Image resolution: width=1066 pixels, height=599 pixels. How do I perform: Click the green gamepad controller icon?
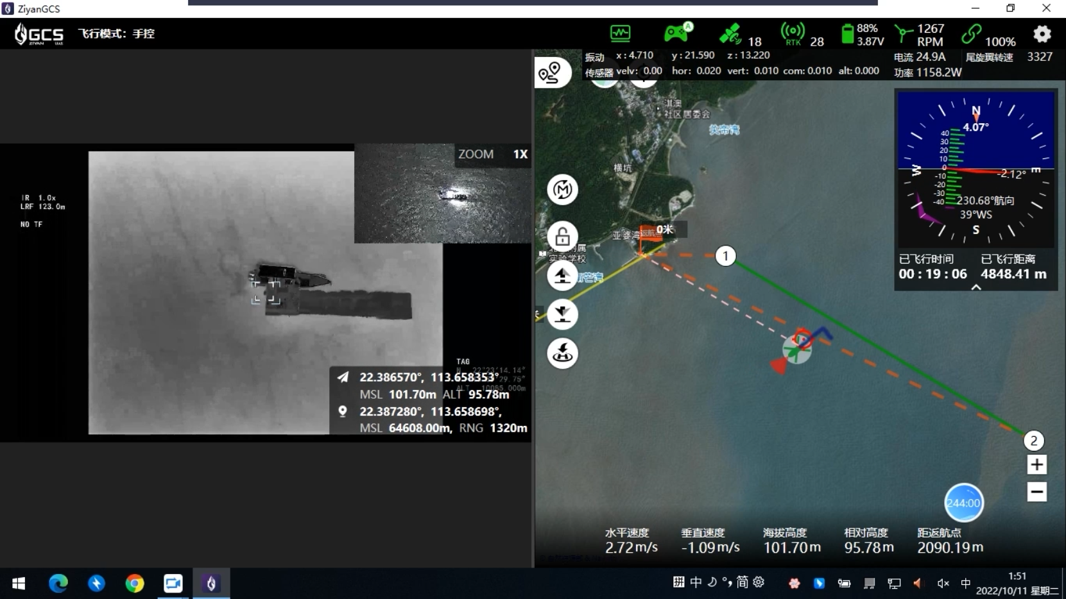pos(678,32)
